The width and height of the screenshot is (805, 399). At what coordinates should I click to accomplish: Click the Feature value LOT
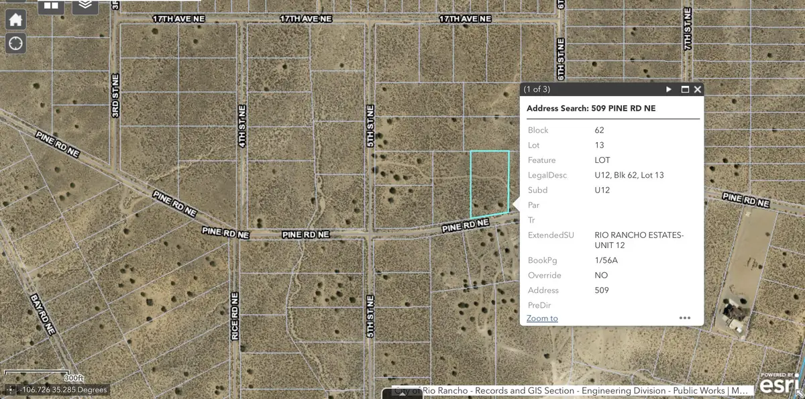(602, 160)
